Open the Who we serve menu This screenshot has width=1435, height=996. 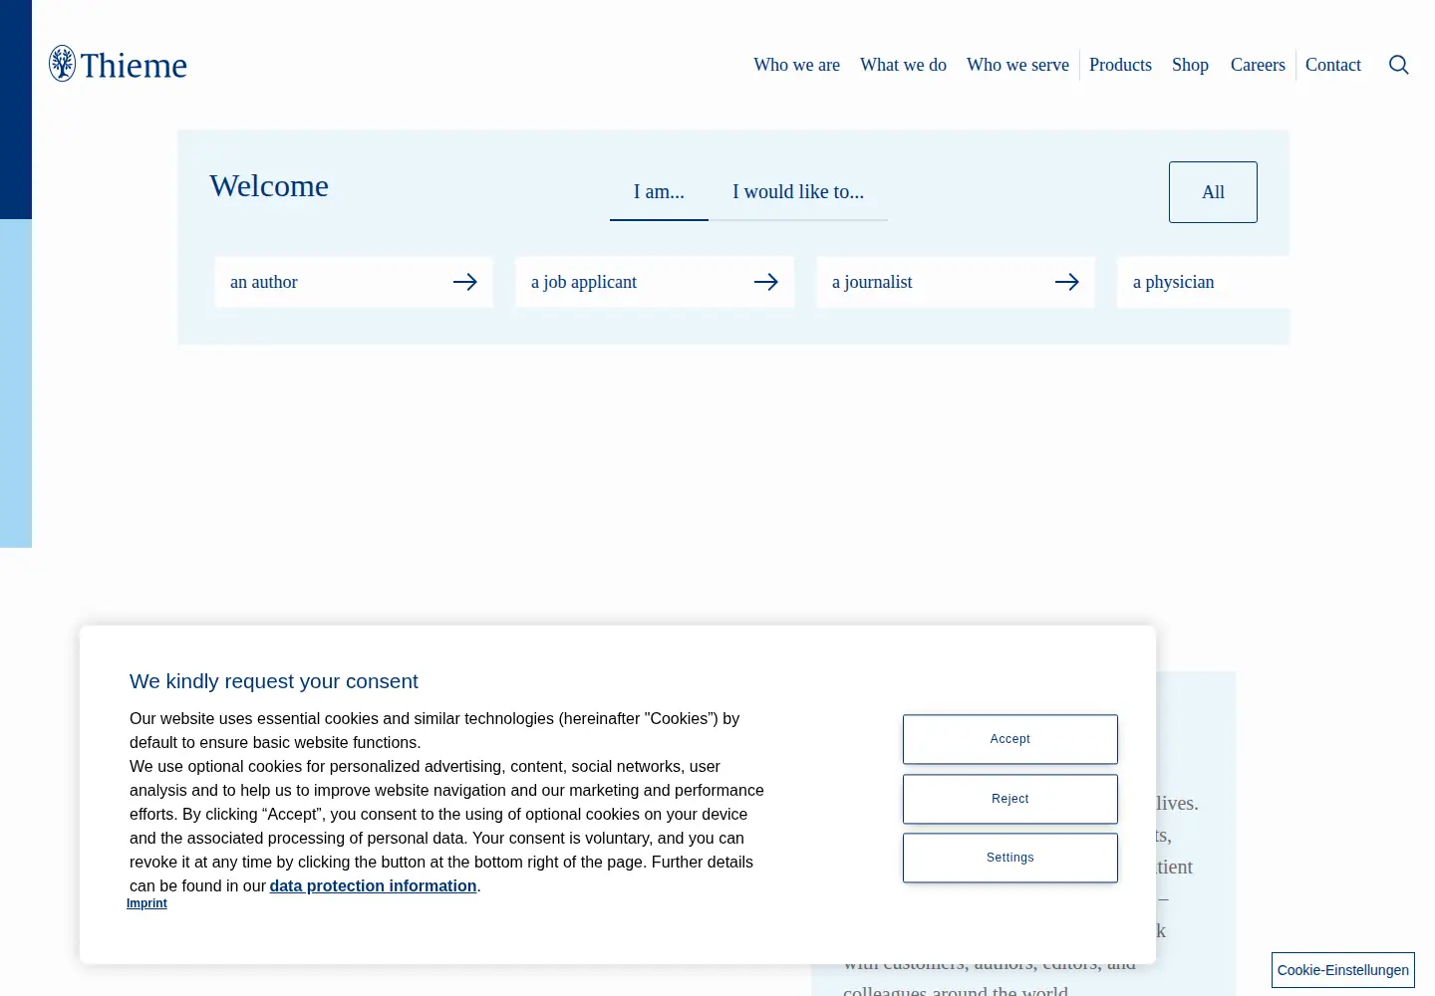pyautogui.click(x=1017, y=65)
